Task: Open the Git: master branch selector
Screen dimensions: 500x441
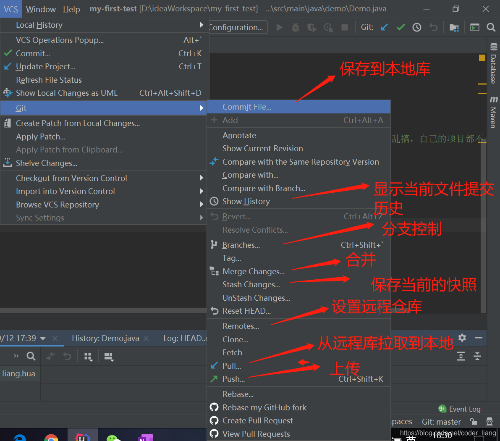Action: [x=441, y=422]
